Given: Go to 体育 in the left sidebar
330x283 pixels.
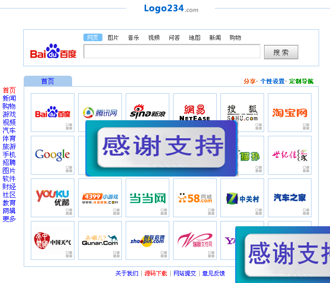Looking at the screenshot, I should point(9,139).
